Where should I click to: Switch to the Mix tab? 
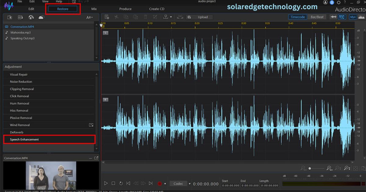coord(94,9)
